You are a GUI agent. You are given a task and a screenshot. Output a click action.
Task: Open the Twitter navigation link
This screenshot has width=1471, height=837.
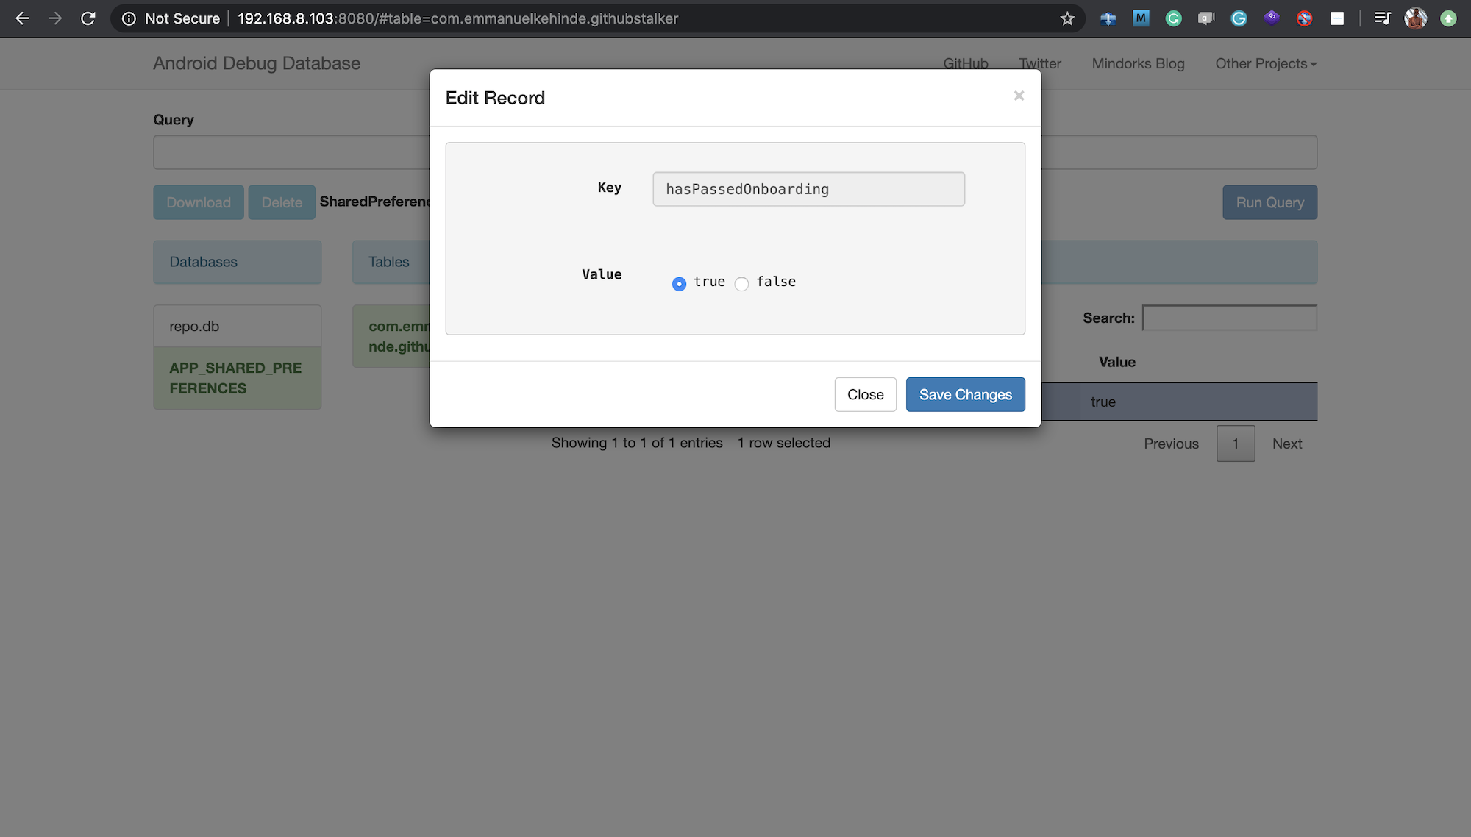point(1039,63)
